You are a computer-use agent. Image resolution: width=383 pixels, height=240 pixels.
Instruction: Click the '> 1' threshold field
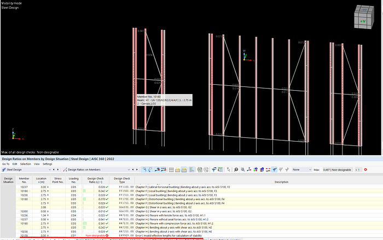(358, 169)
